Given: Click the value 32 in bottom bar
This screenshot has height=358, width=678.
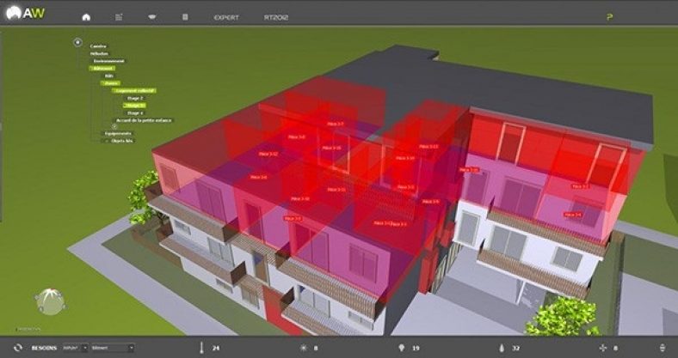Looking at the screenshot, I should point(515,348).
